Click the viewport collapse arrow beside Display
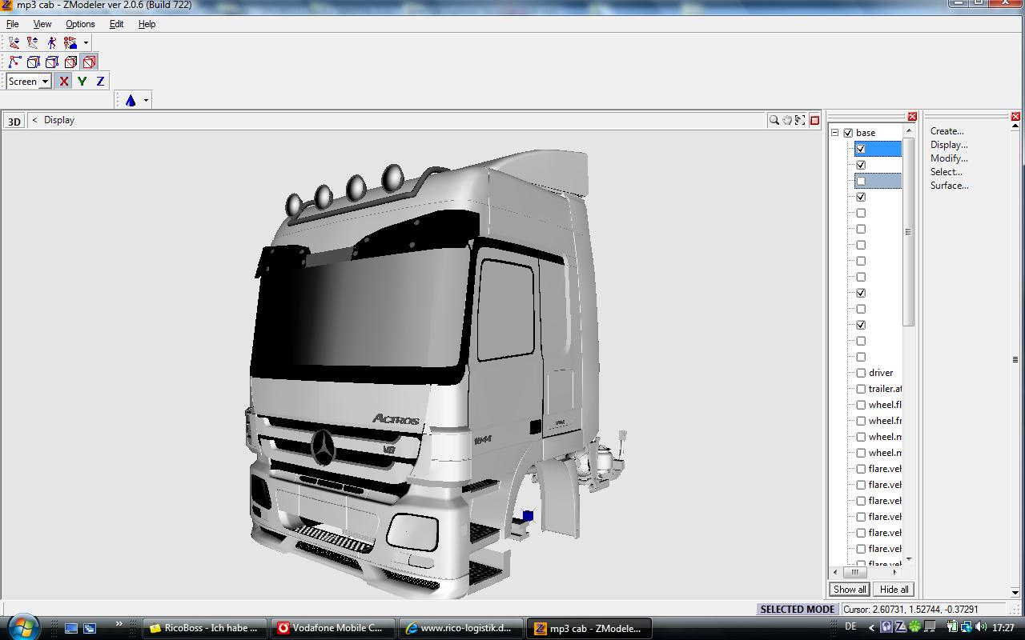 pos(34,120)
